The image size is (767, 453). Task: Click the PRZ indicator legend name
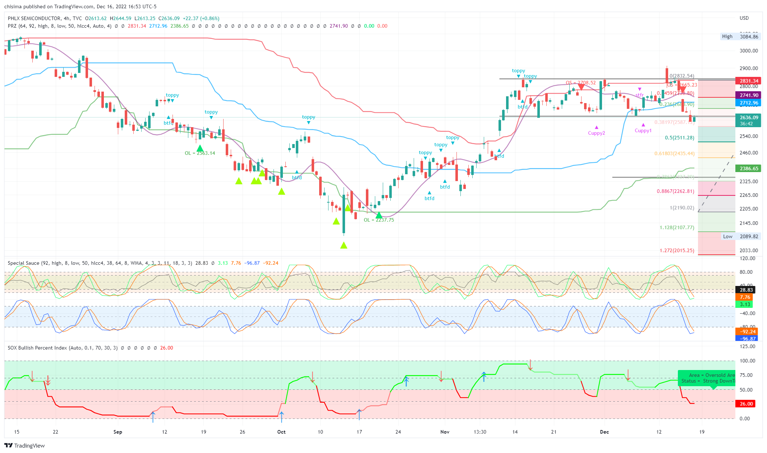click(x=13, y=26)
